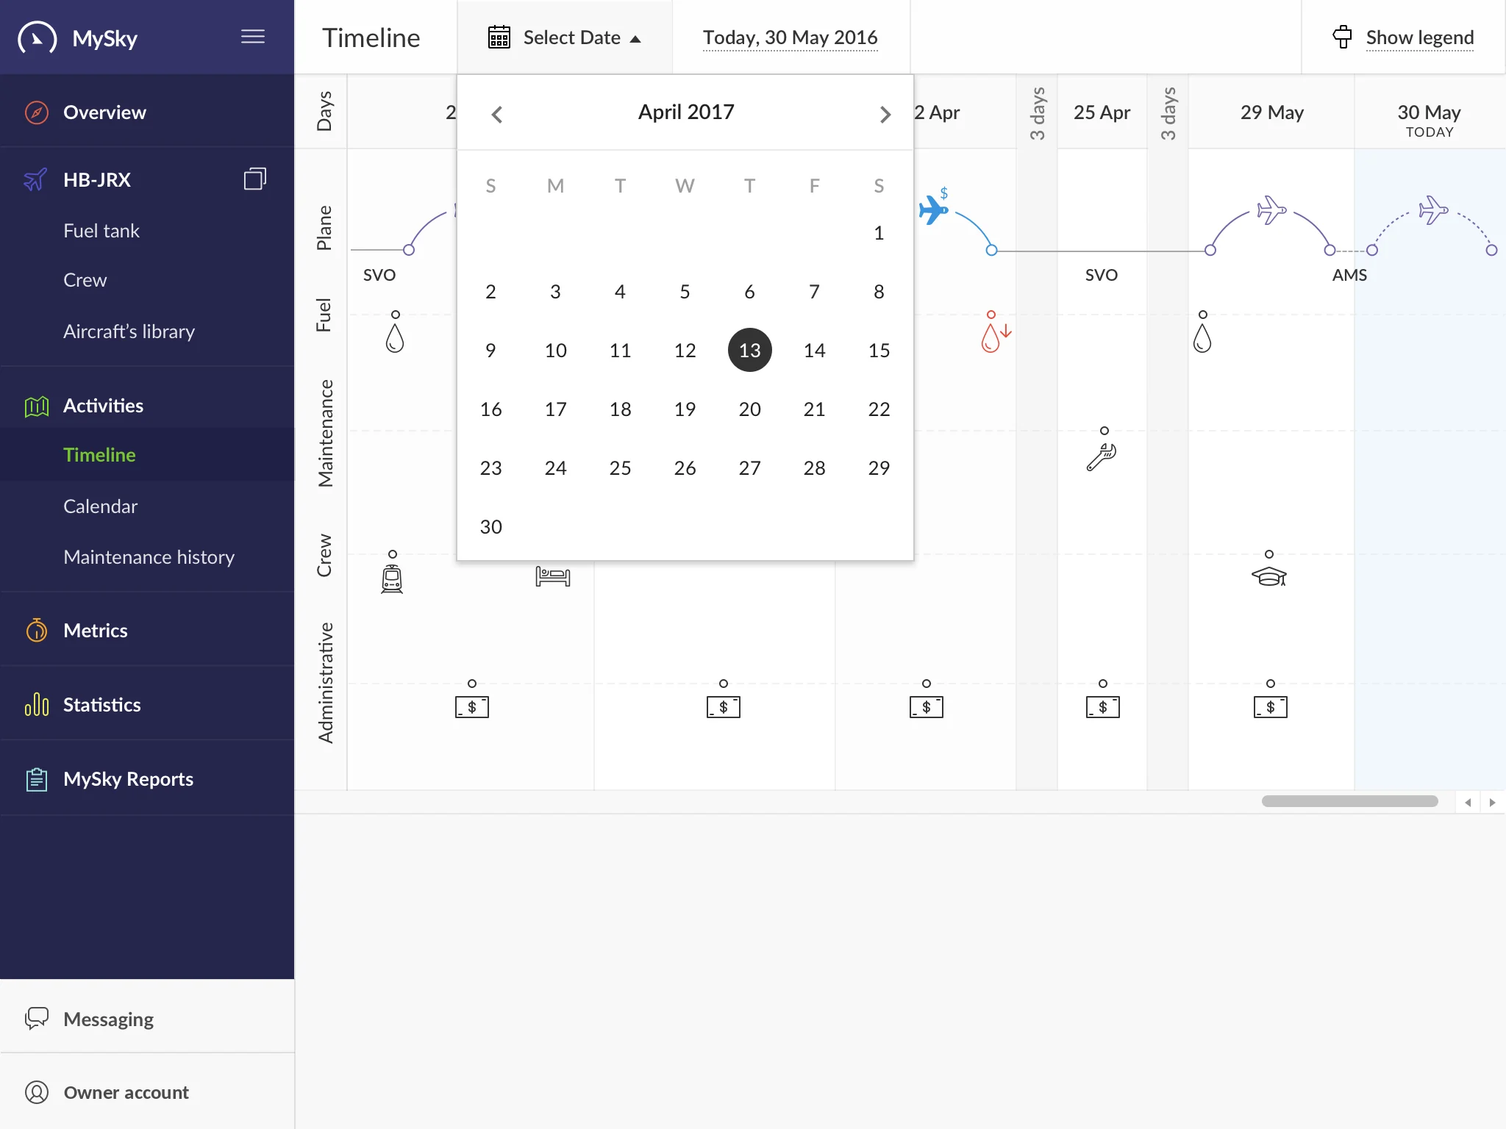Go to next month in calendar
The height and width of the screenshot is (1129, 1506).
pyautogui.click(x=885, y=115)
